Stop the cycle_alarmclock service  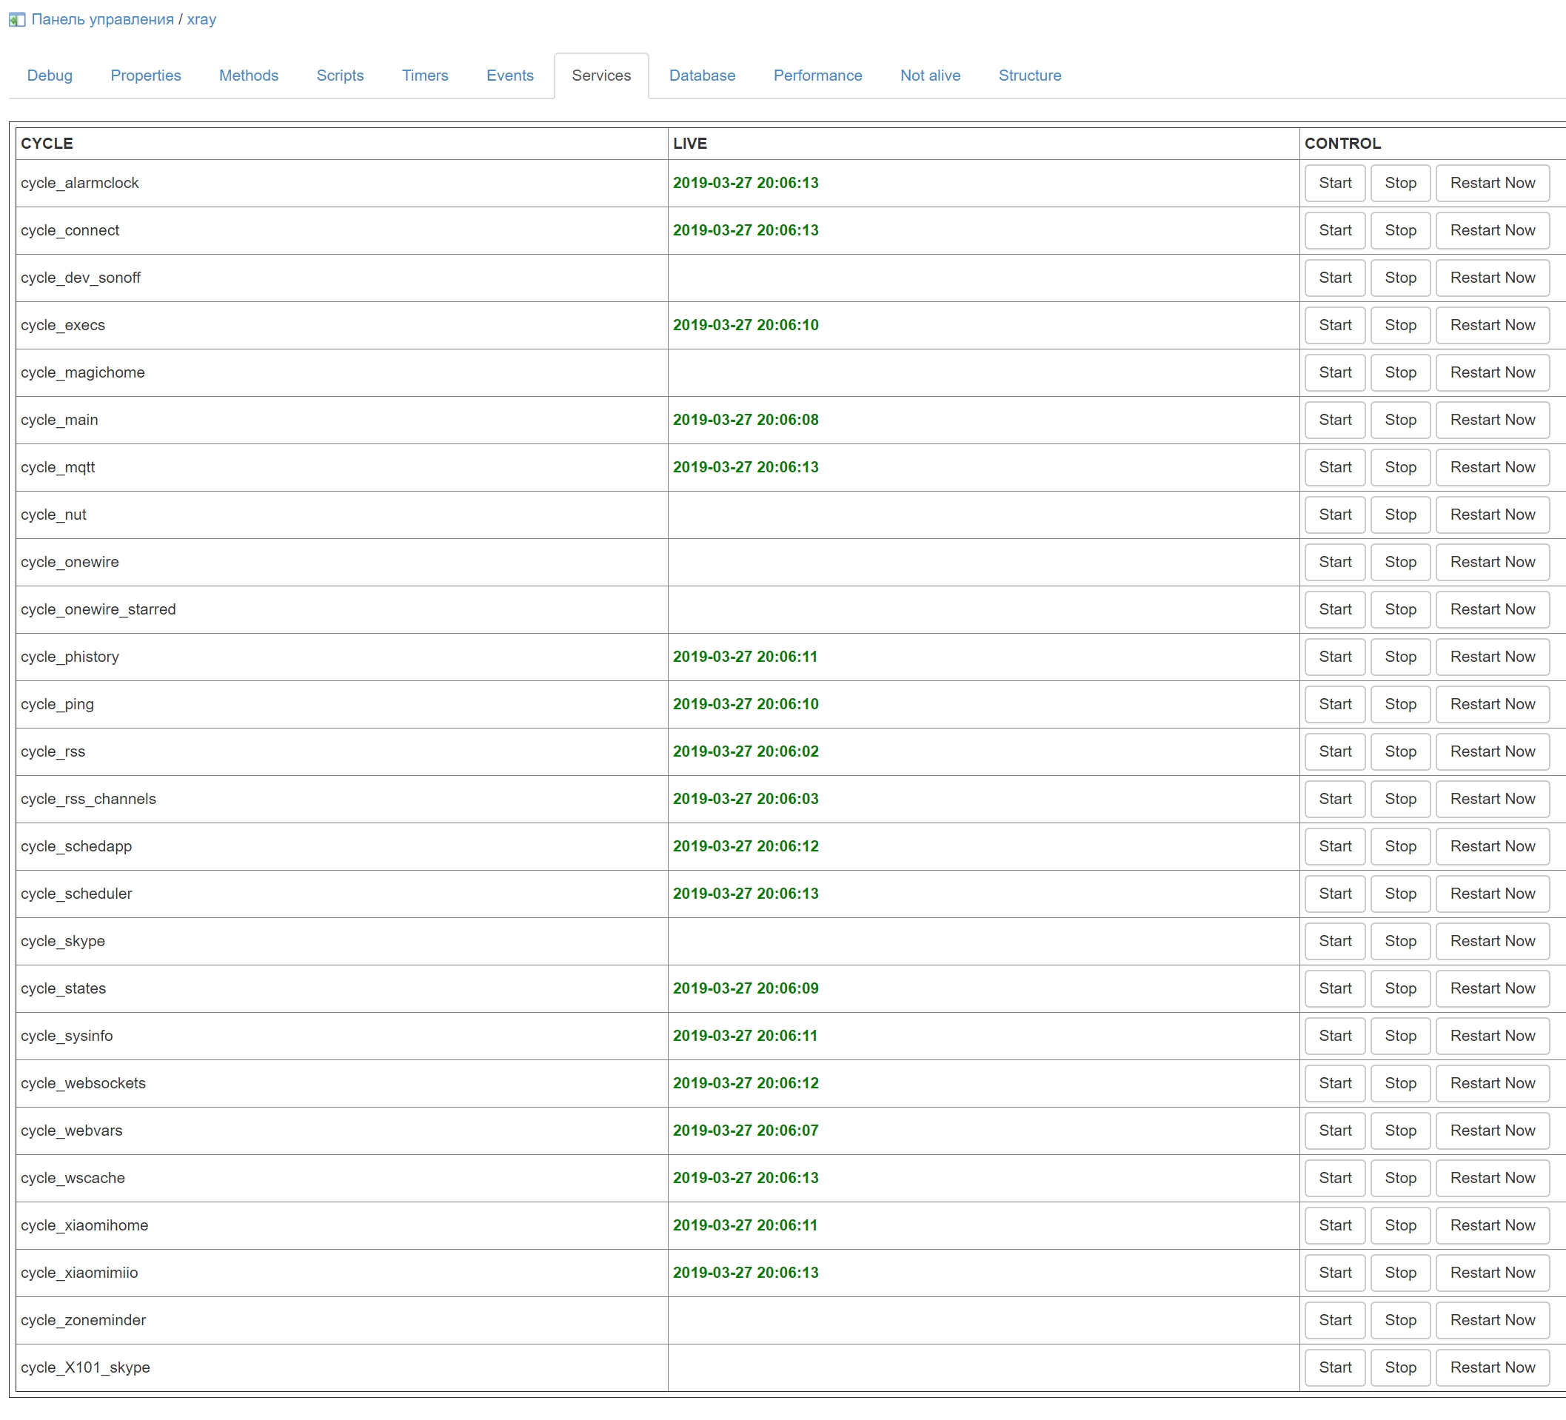point(1399,183)
